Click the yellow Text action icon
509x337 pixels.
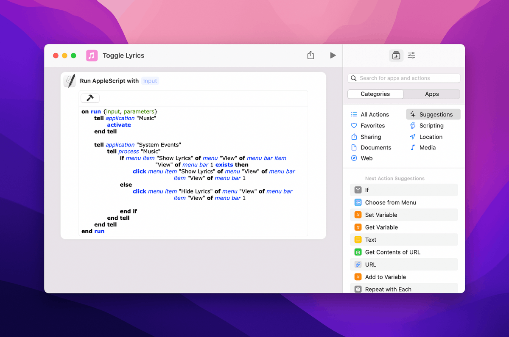click(358, 240)
